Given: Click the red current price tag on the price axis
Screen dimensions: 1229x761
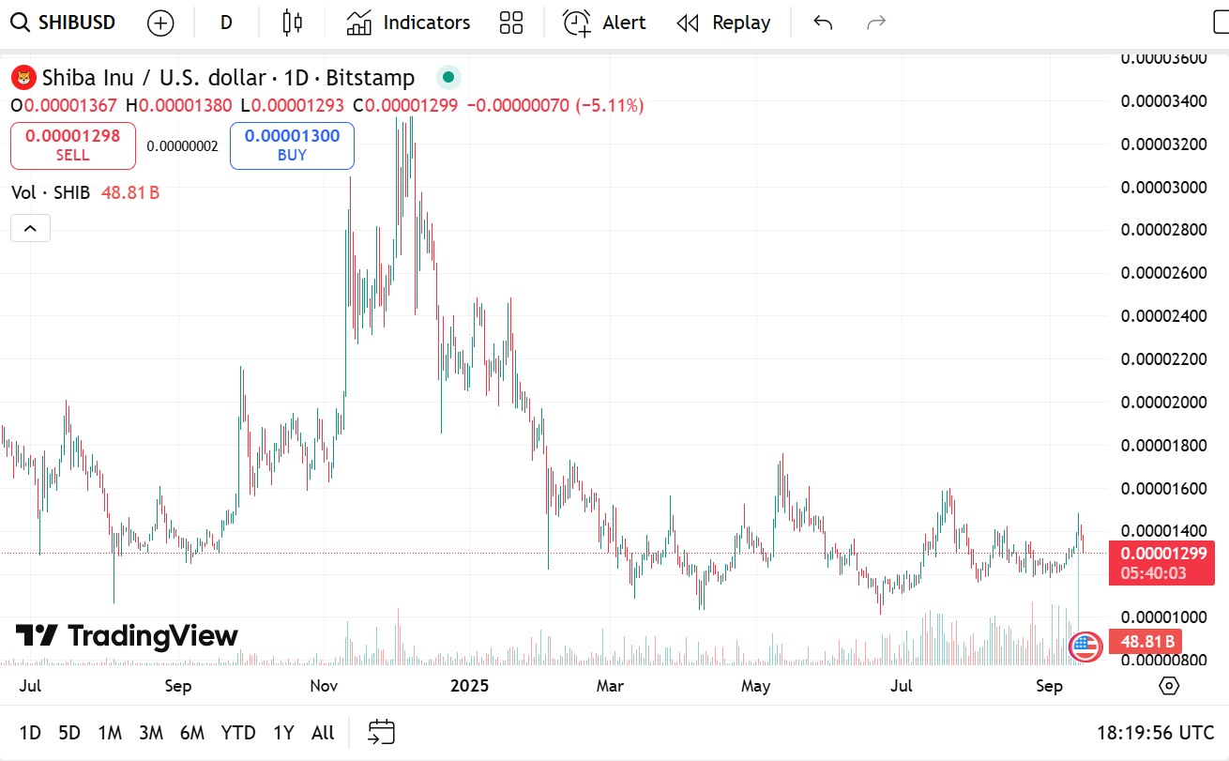Looking at the screenshot, I should coord(1161,563).
